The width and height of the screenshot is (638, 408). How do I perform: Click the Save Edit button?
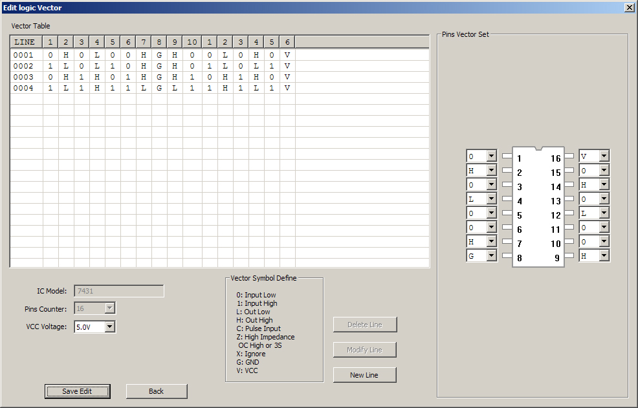point(77,391)
